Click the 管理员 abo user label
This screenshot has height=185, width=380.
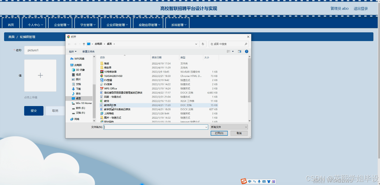pos(339,8)
